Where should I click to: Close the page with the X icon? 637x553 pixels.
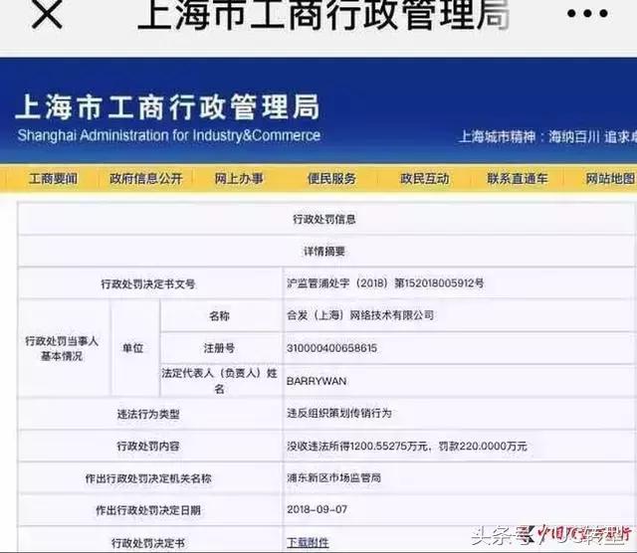(47, 13)
